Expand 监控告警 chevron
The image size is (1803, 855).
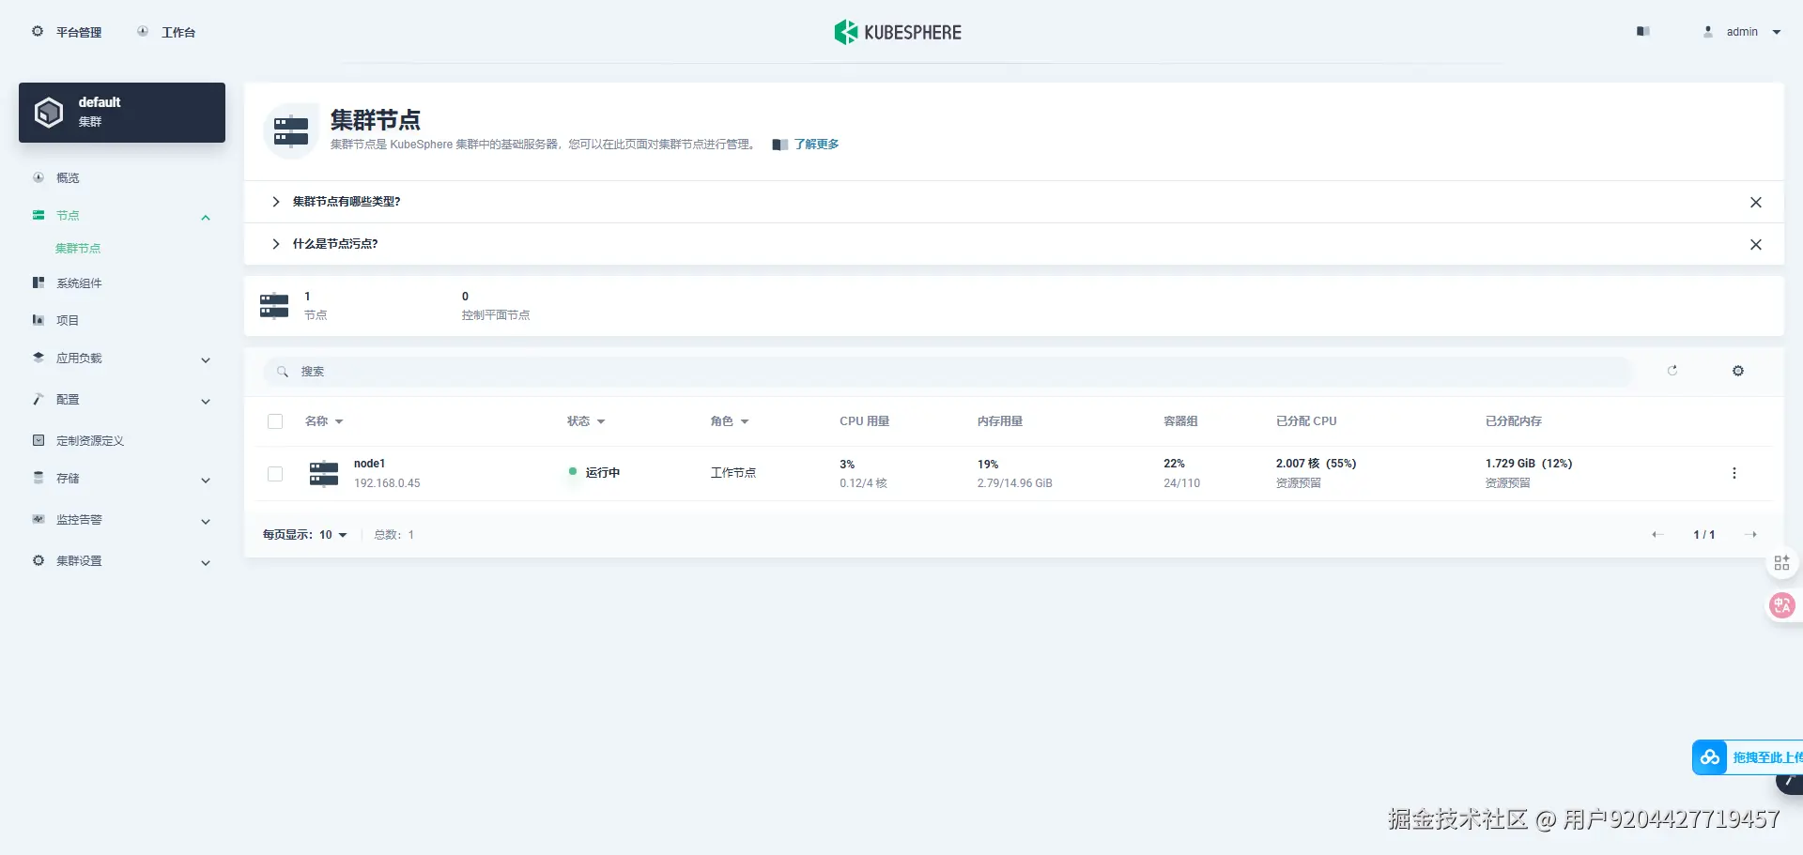click(206, 522)
